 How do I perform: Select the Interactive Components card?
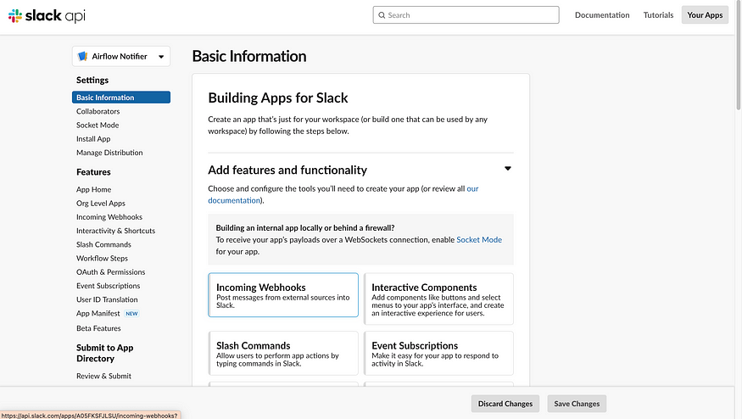click(438, 299)
